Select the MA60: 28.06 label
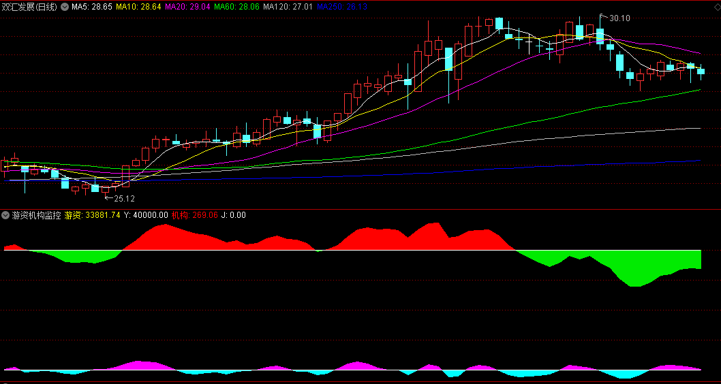 (x=237, y=7)
